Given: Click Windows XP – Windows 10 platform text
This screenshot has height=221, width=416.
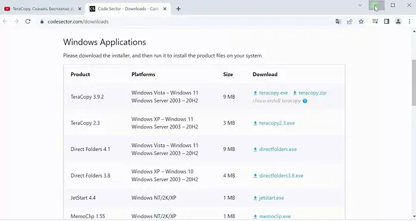Looking at the screenshot, I should (x=162, y=172).
